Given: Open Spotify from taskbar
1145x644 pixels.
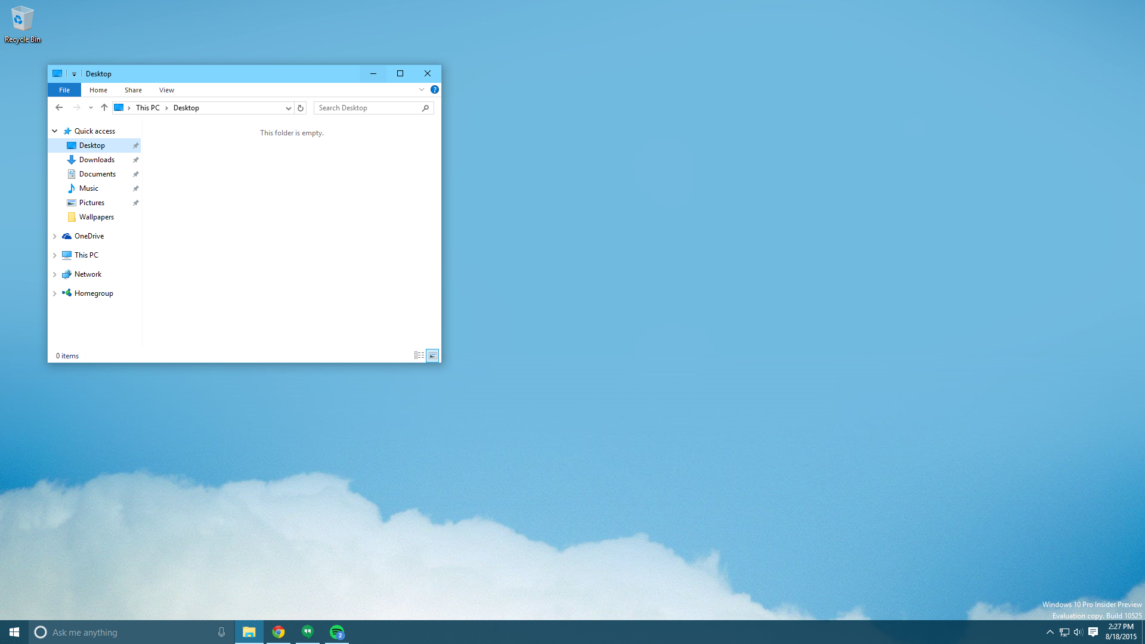Looking at the screenshot, I should [x=337, y=632].
